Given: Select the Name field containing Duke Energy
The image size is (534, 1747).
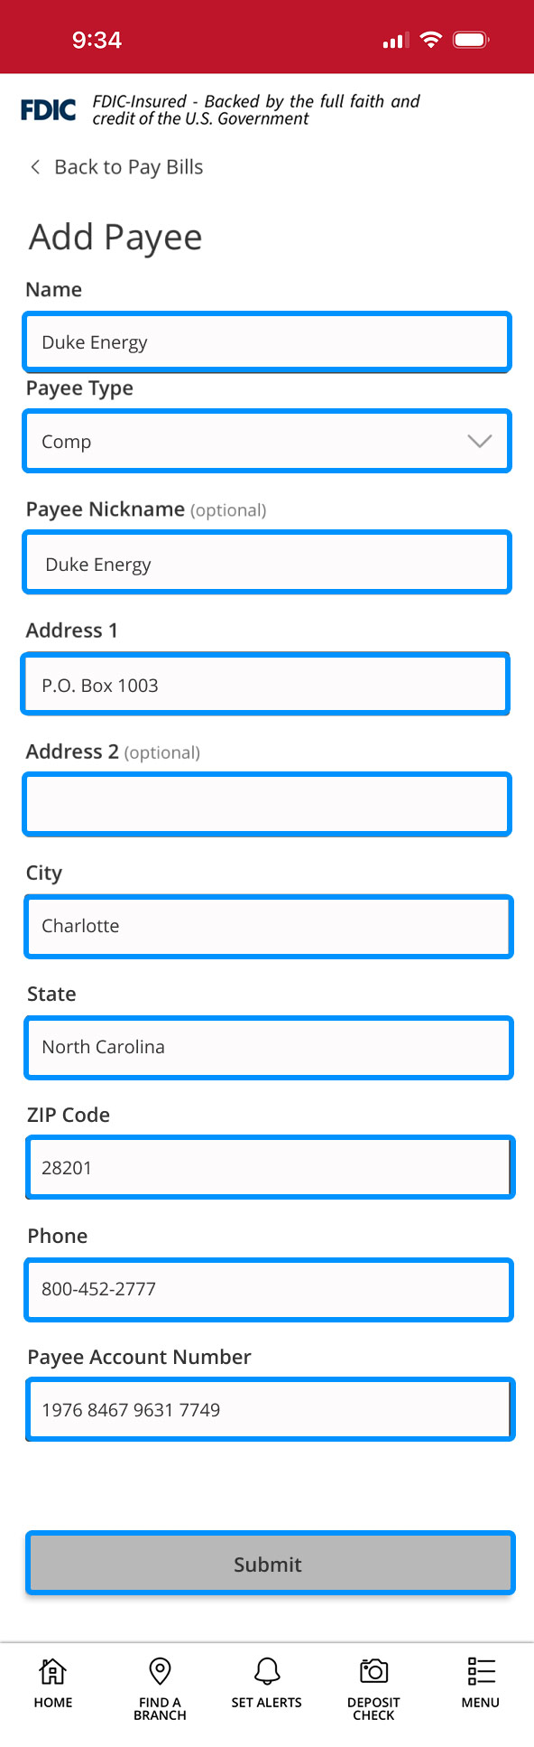Looking at the screenshot, I should coord(267,341).
